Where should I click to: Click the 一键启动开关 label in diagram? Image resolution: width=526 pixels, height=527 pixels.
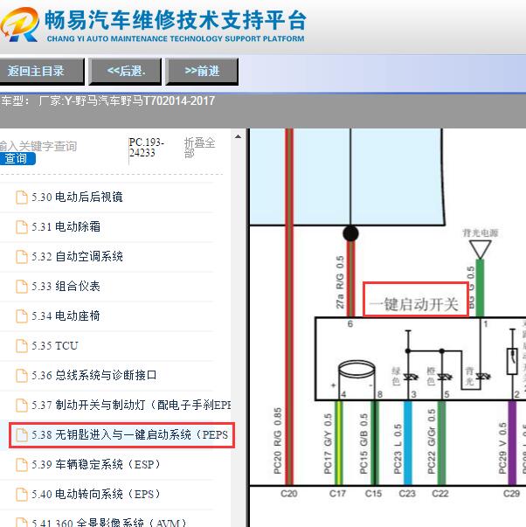413,304
